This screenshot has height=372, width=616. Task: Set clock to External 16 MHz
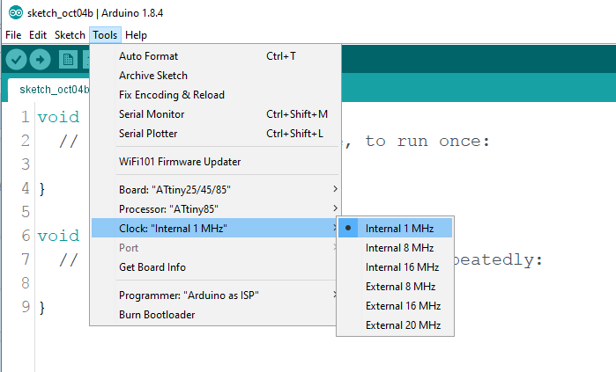coord(403,306)
